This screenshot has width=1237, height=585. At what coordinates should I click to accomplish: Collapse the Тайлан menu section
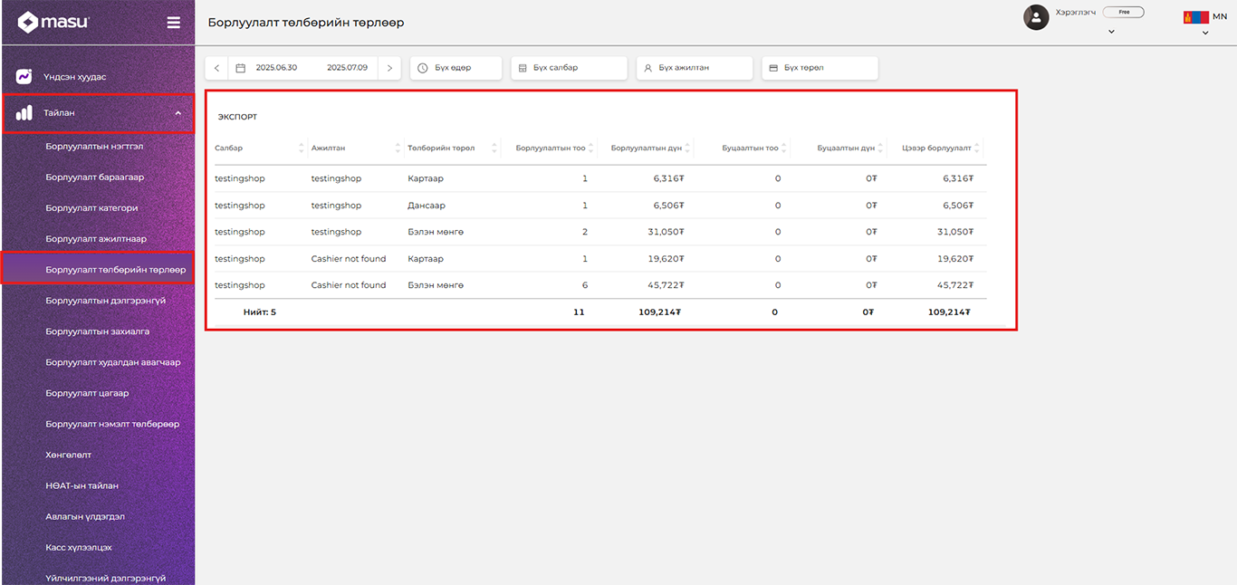[177, 113]
